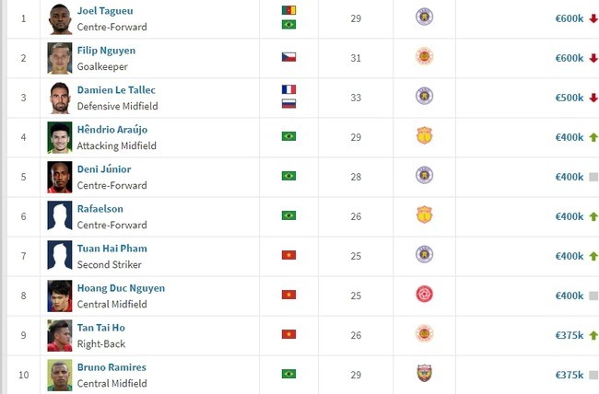Click Filip Nguyen's player photo
Image resolution: width=599 pixels, height=394 pixels.
pos(60,58)
